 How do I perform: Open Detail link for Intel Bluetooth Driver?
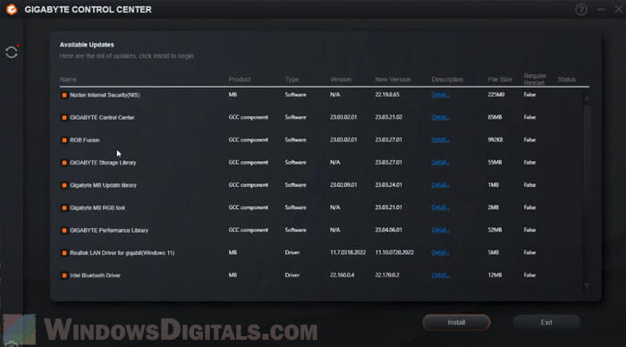(440, 275)
